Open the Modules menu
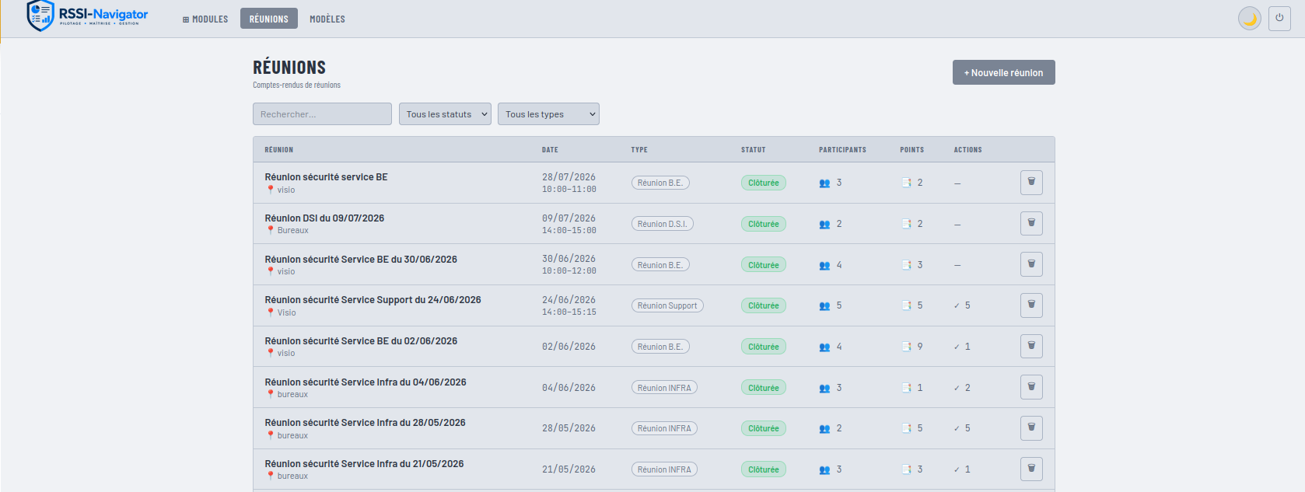The width and height of the screenshot is (1305, 492). [x=205, y=19]
